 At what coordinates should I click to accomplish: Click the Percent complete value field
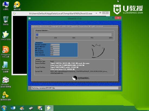pos(55,45)
